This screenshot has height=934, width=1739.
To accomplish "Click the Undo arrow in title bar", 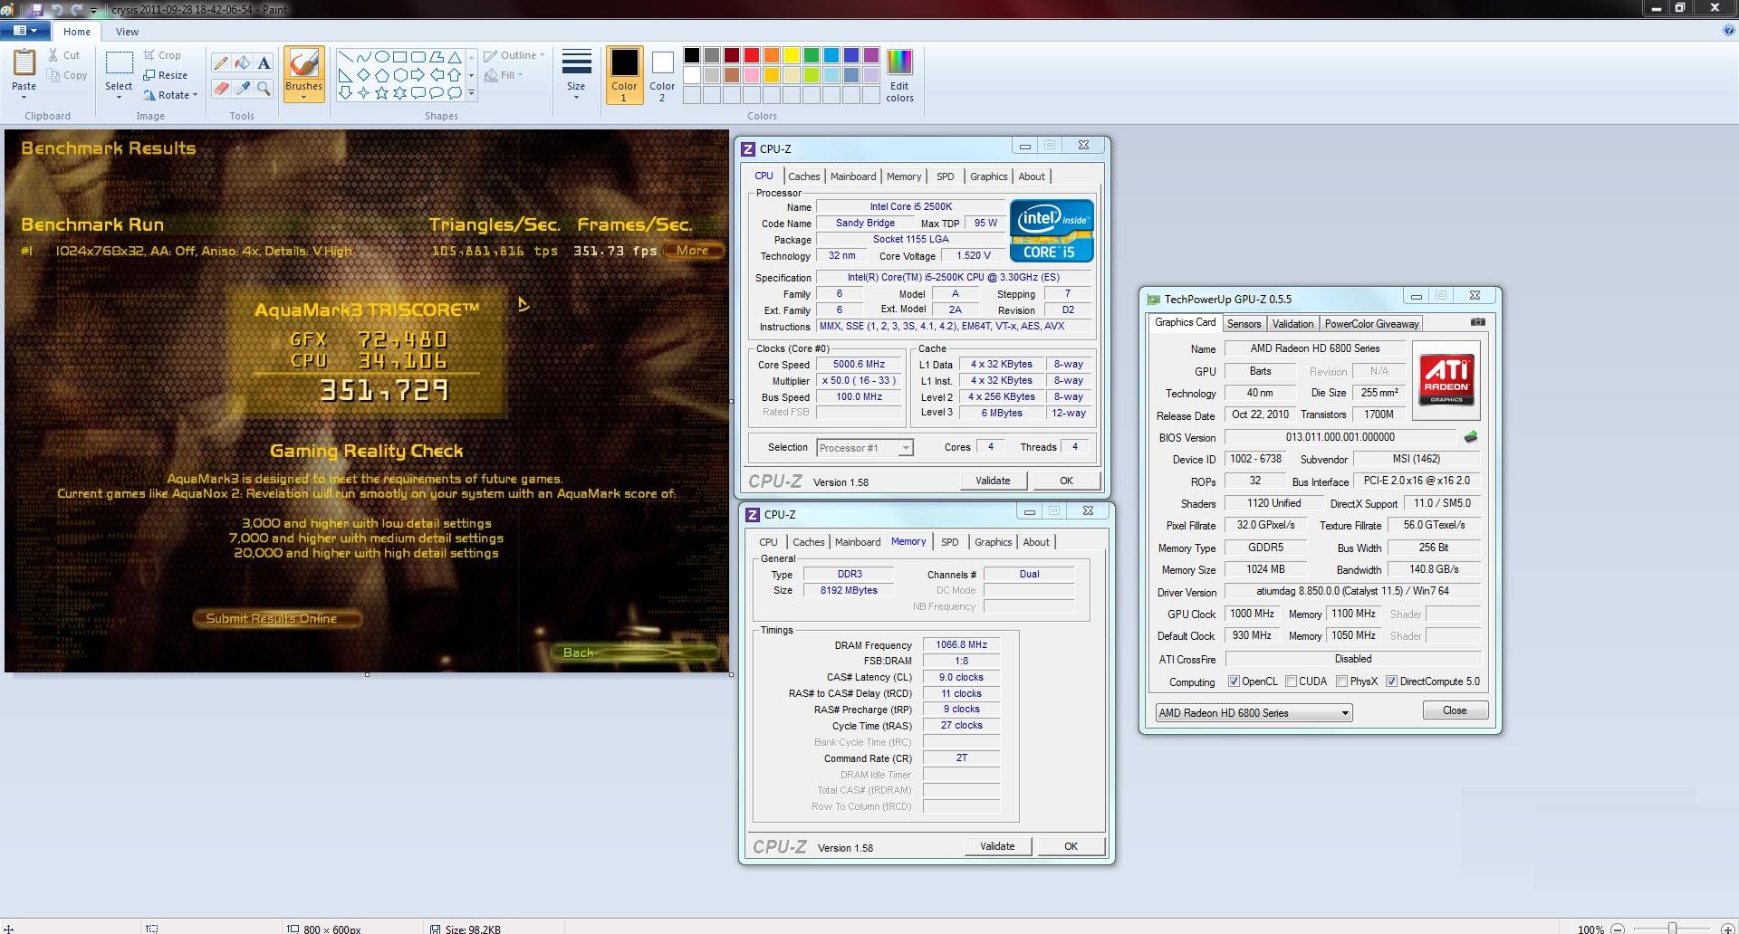I will pyautogui.click(x=56, y=9).
